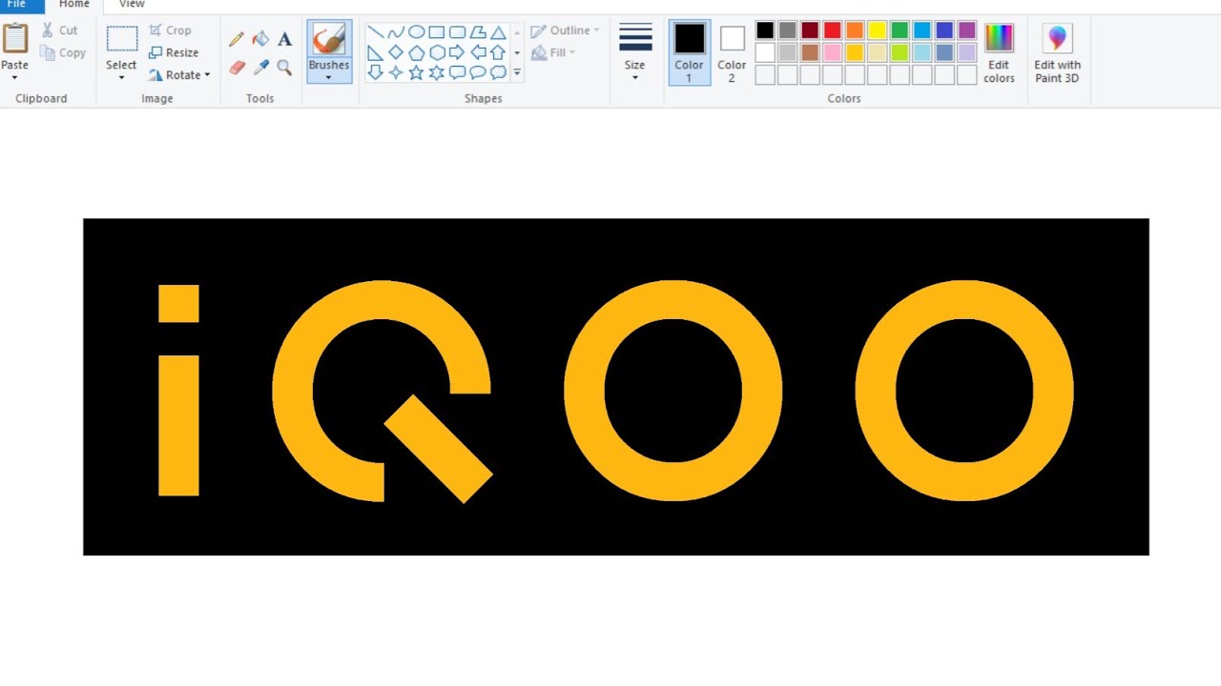Image resolution: width=1221 pixels, height=686 pixels.
Task: Choose the Polygon shape
Action: (x=478, y=31)
